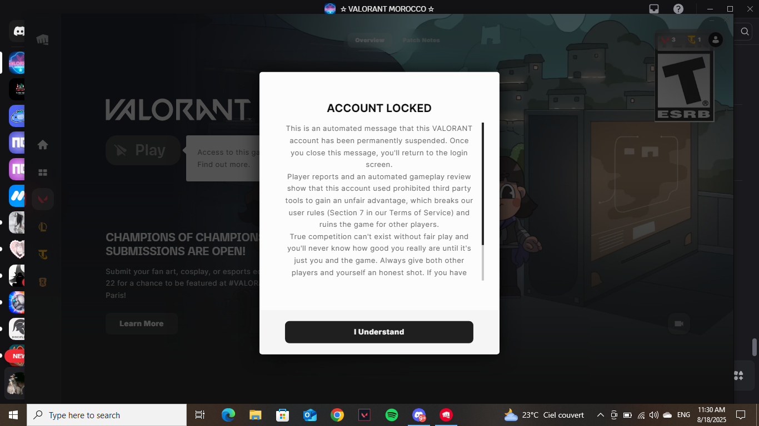The width and height of the screenshot is (759, 426).
Task: Select the Teamfight Tactics icon in Riot sidebar
Action: click(x=43, y=254)
